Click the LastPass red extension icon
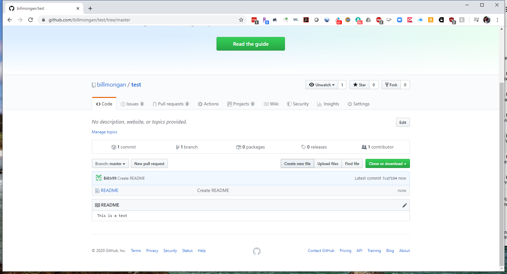 (x=254, y=20)
